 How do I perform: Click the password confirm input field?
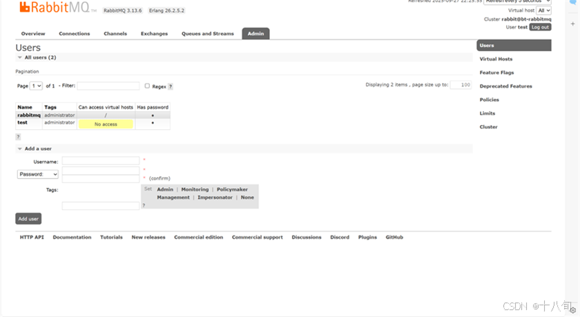(101, 179)
